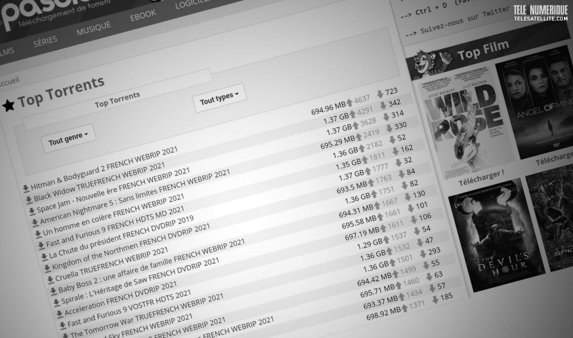Go to Accueil breadcrumb link
Image resolution: width=573 pixels, height=338 pixels.
click(9, 81)
